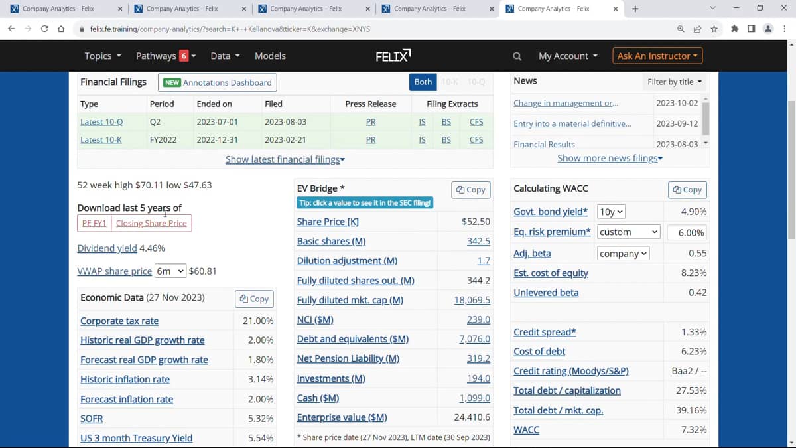Close the first Company Analytics tab

[x=120, y=9]
